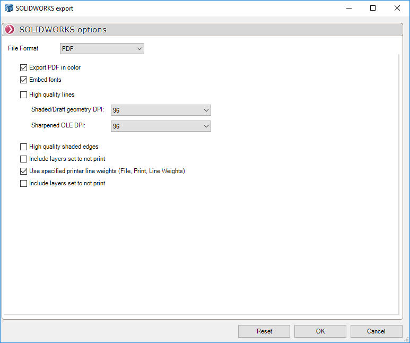Disable the Embed fonts checkbox

tap(23, 80)
